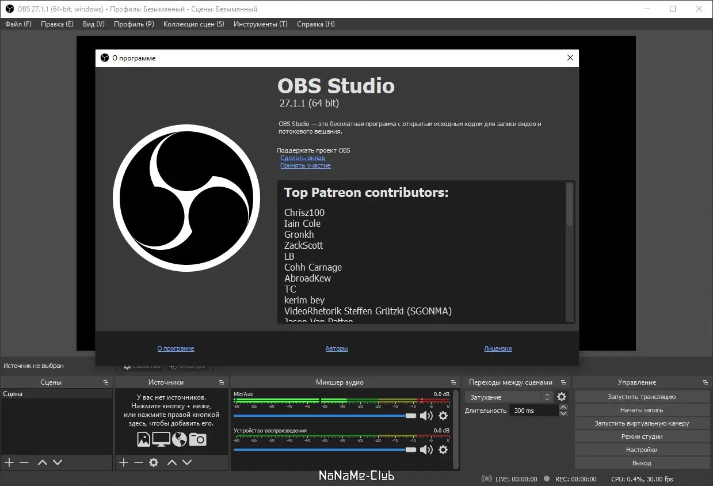
Task: Open Mic/Aux audio settings gear
Action: point(443,416)
